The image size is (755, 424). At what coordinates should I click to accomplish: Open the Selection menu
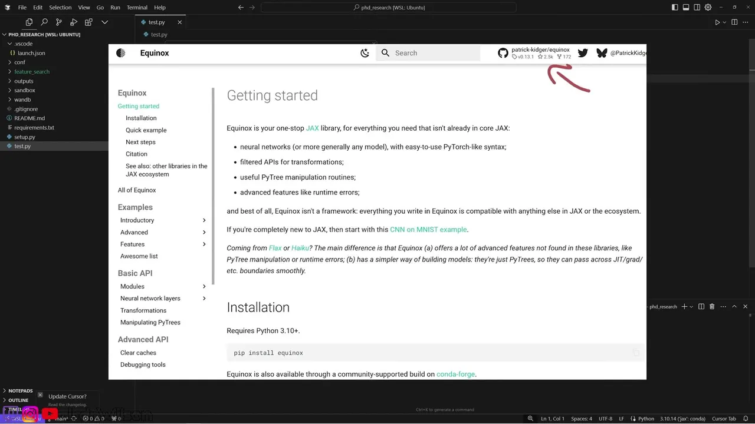(x=60, y=8)
